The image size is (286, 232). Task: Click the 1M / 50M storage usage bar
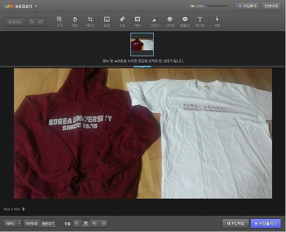216,6
